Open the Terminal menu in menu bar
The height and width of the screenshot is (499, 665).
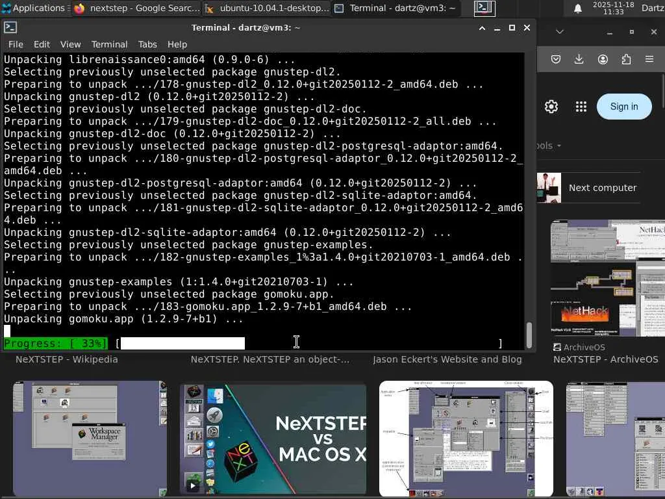(109, 44)
